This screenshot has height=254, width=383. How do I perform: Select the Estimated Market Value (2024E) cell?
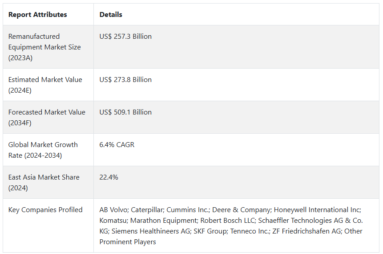point(45,85)
